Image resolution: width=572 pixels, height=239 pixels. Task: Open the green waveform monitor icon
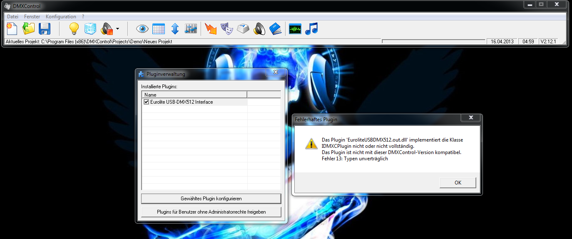click(295, 29)
